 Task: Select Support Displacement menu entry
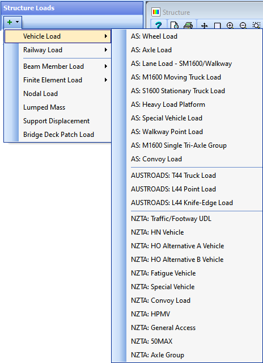pyautogui.click(x=58, y=121)
